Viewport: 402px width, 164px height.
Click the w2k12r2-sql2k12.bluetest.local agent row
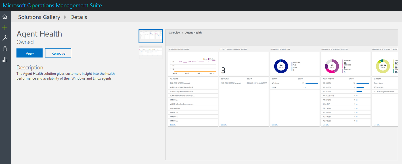193,91
